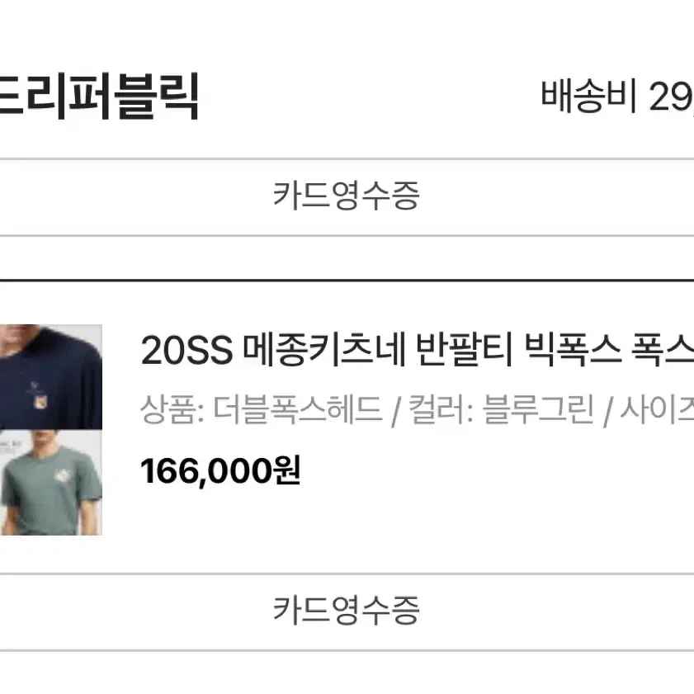The width and height of the screenshot is (694, 694).
Task: Select the 컬러: 블루그린 option text
Action: click(x=501, y=410)
